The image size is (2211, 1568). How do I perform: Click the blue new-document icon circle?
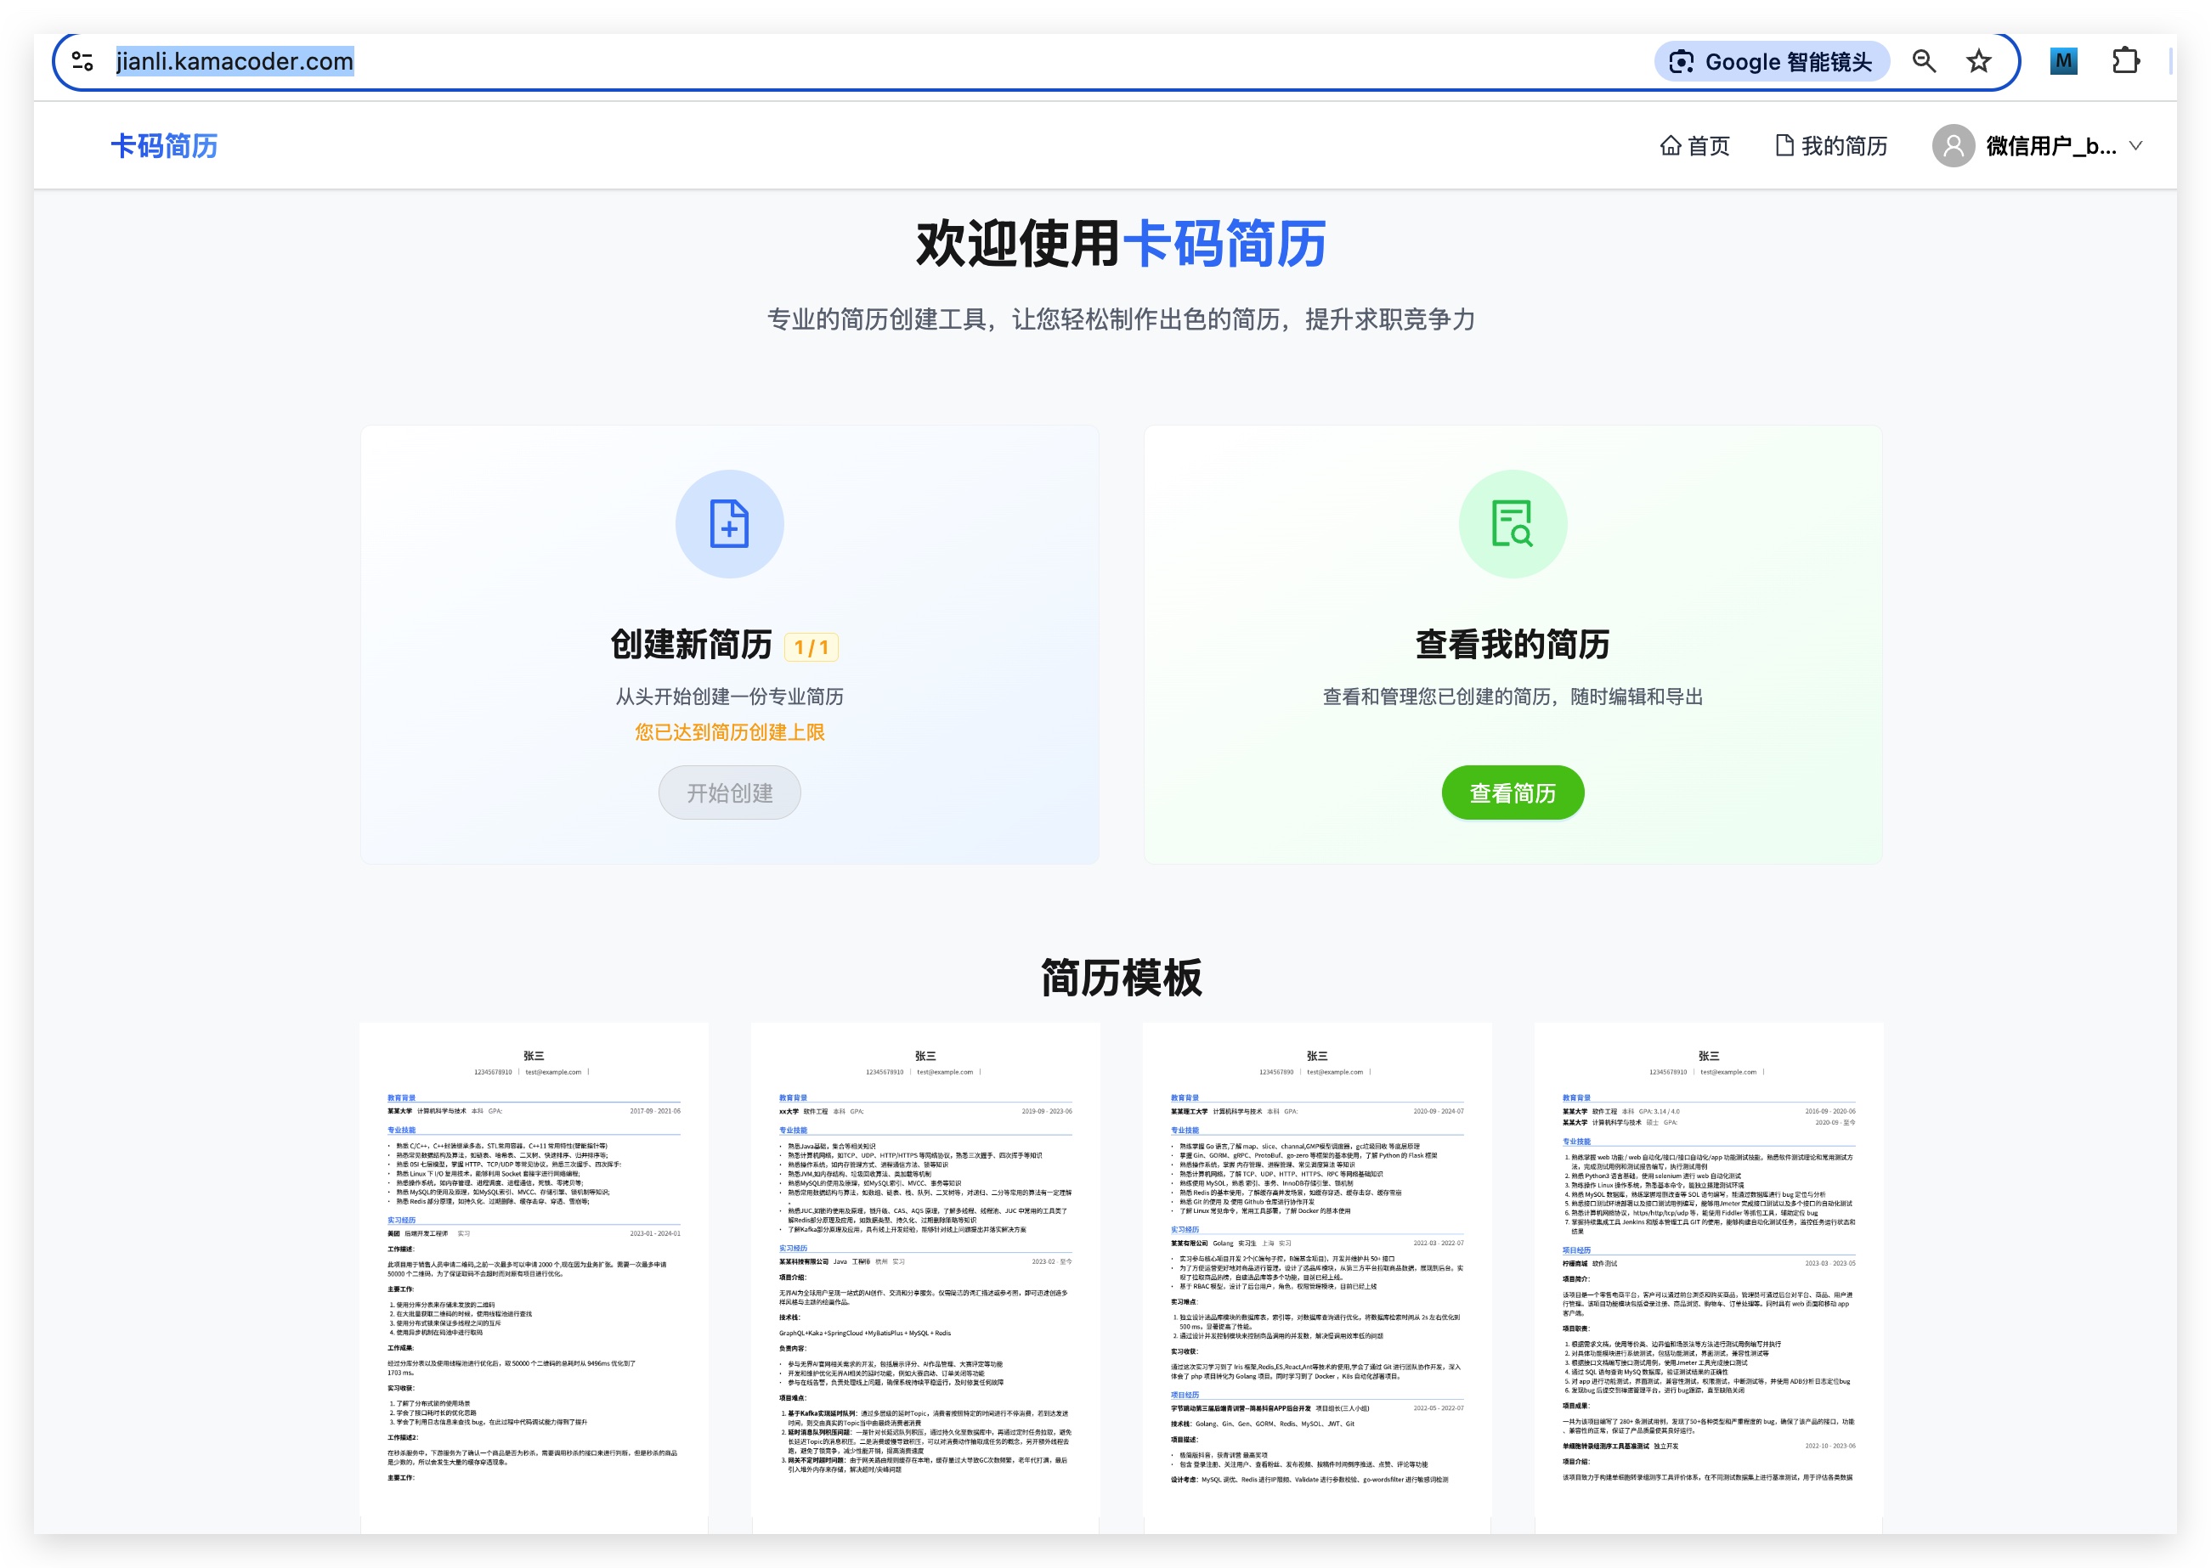(729, 524)
